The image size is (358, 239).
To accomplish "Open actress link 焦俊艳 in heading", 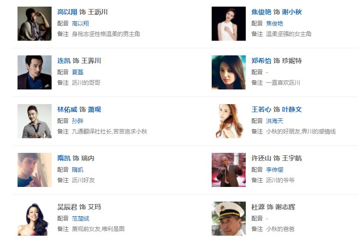I will pyautogui.click(x=261, y=12).
